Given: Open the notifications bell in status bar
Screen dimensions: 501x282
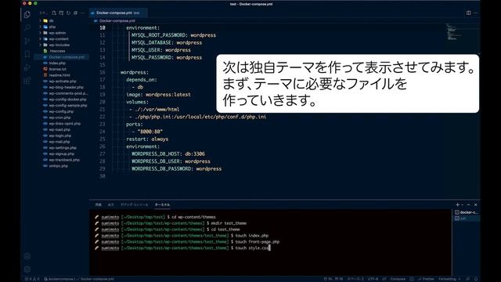Looking at the screenshot, I should [476, 279].
